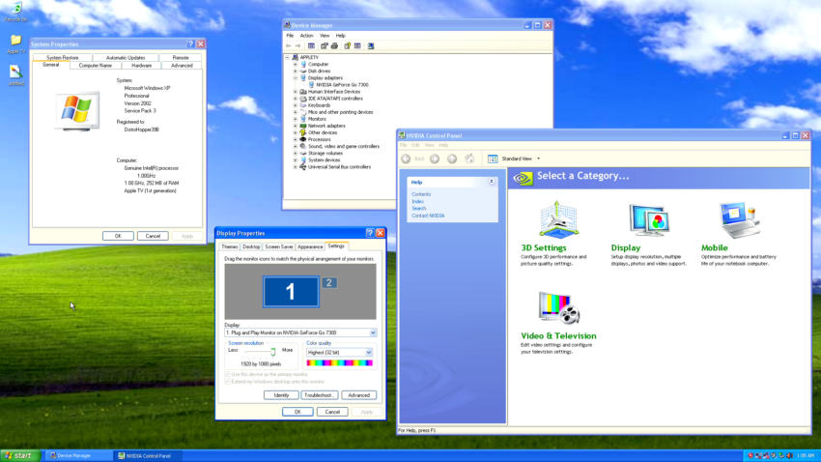The width and height of the screenshot is (821, 462).
Task: Select monitor 2 in display arrangement
Action: coord(328,283)
